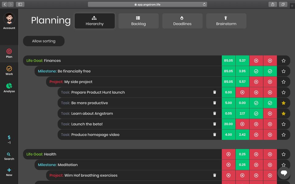295x184 pixels.
Task: Click the 5.37 cell in Finances row
Action: [x=242, y=61]
